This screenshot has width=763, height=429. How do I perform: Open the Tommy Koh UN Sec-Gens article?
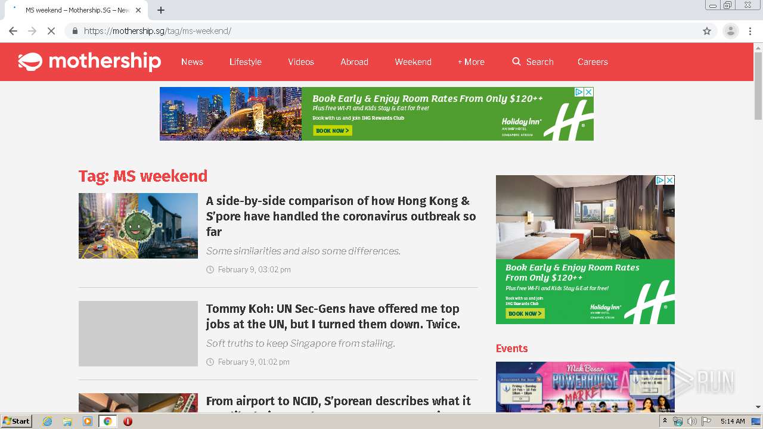coord(333,316)
